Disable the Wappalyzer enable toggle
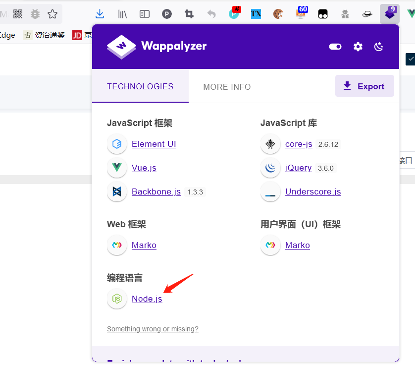Image resolution: width=415 pixels, height=378 pixels. point(335,46)
